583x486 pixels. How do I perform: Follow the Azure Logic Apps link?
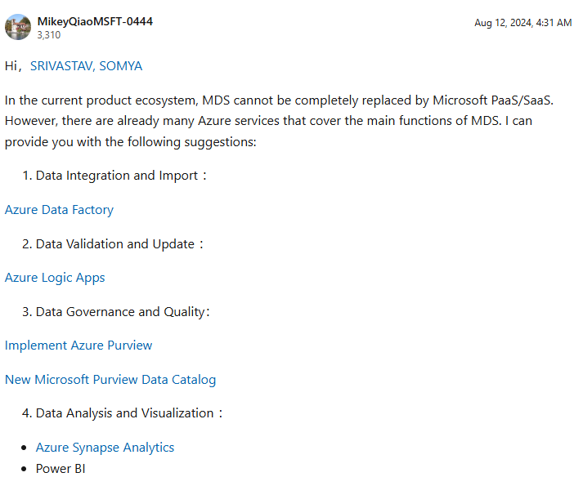(55, 278)
